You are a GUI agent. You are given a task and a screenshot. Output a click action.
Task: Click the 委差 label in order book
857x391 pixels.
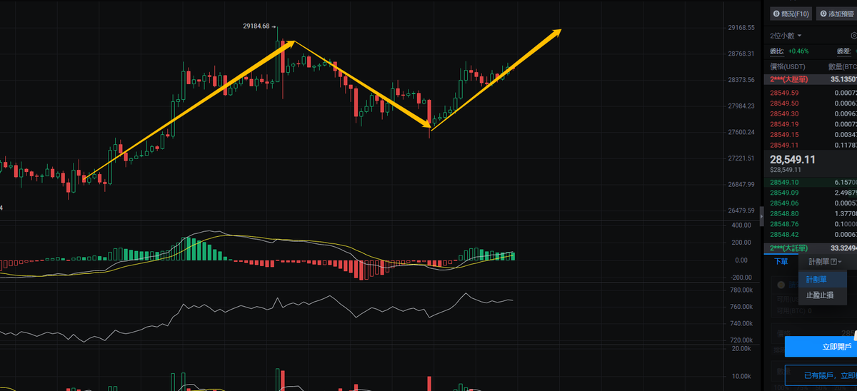[843, 51]
